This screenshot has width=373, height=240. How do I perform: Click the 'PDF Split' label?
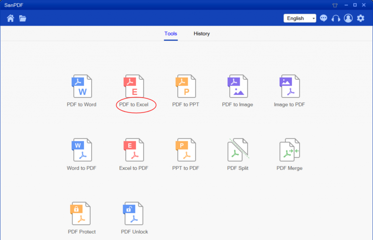click(237, 168)
